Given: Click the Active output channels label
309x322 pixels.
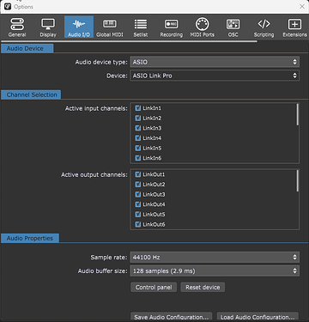Looking at the screenshot, I should click(94, 174).
